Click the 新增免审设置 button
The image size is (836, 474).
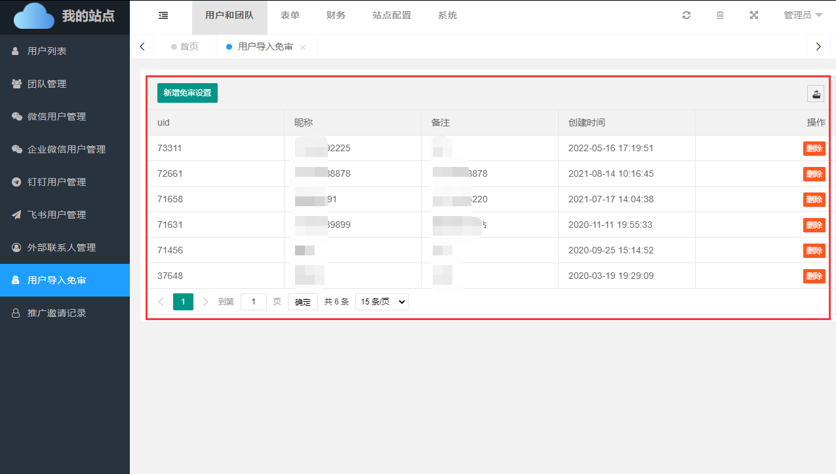click(x=188, y=93)
